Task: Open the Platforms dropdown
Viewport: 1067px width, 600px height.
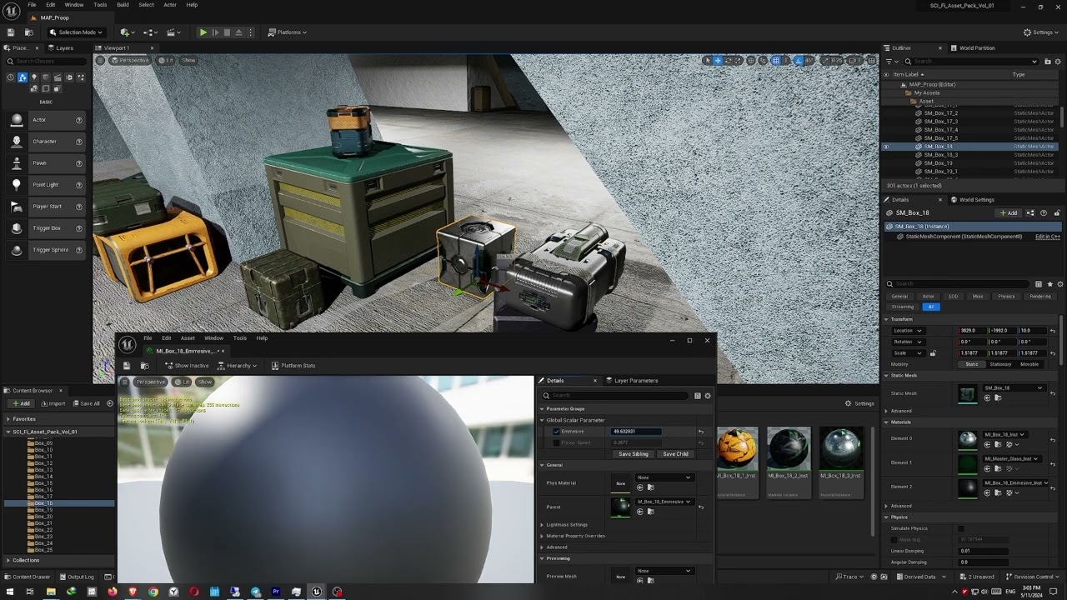Action: [288, 32]
